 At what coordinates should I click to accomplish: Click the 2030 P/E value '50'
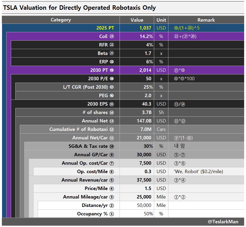coord(149,79)
